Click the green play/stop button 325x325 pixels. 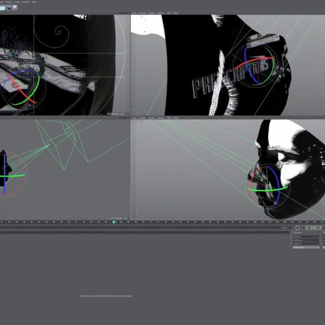pos(313,227)
